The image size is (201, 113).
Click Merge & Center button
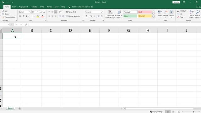tap(73, 16)
